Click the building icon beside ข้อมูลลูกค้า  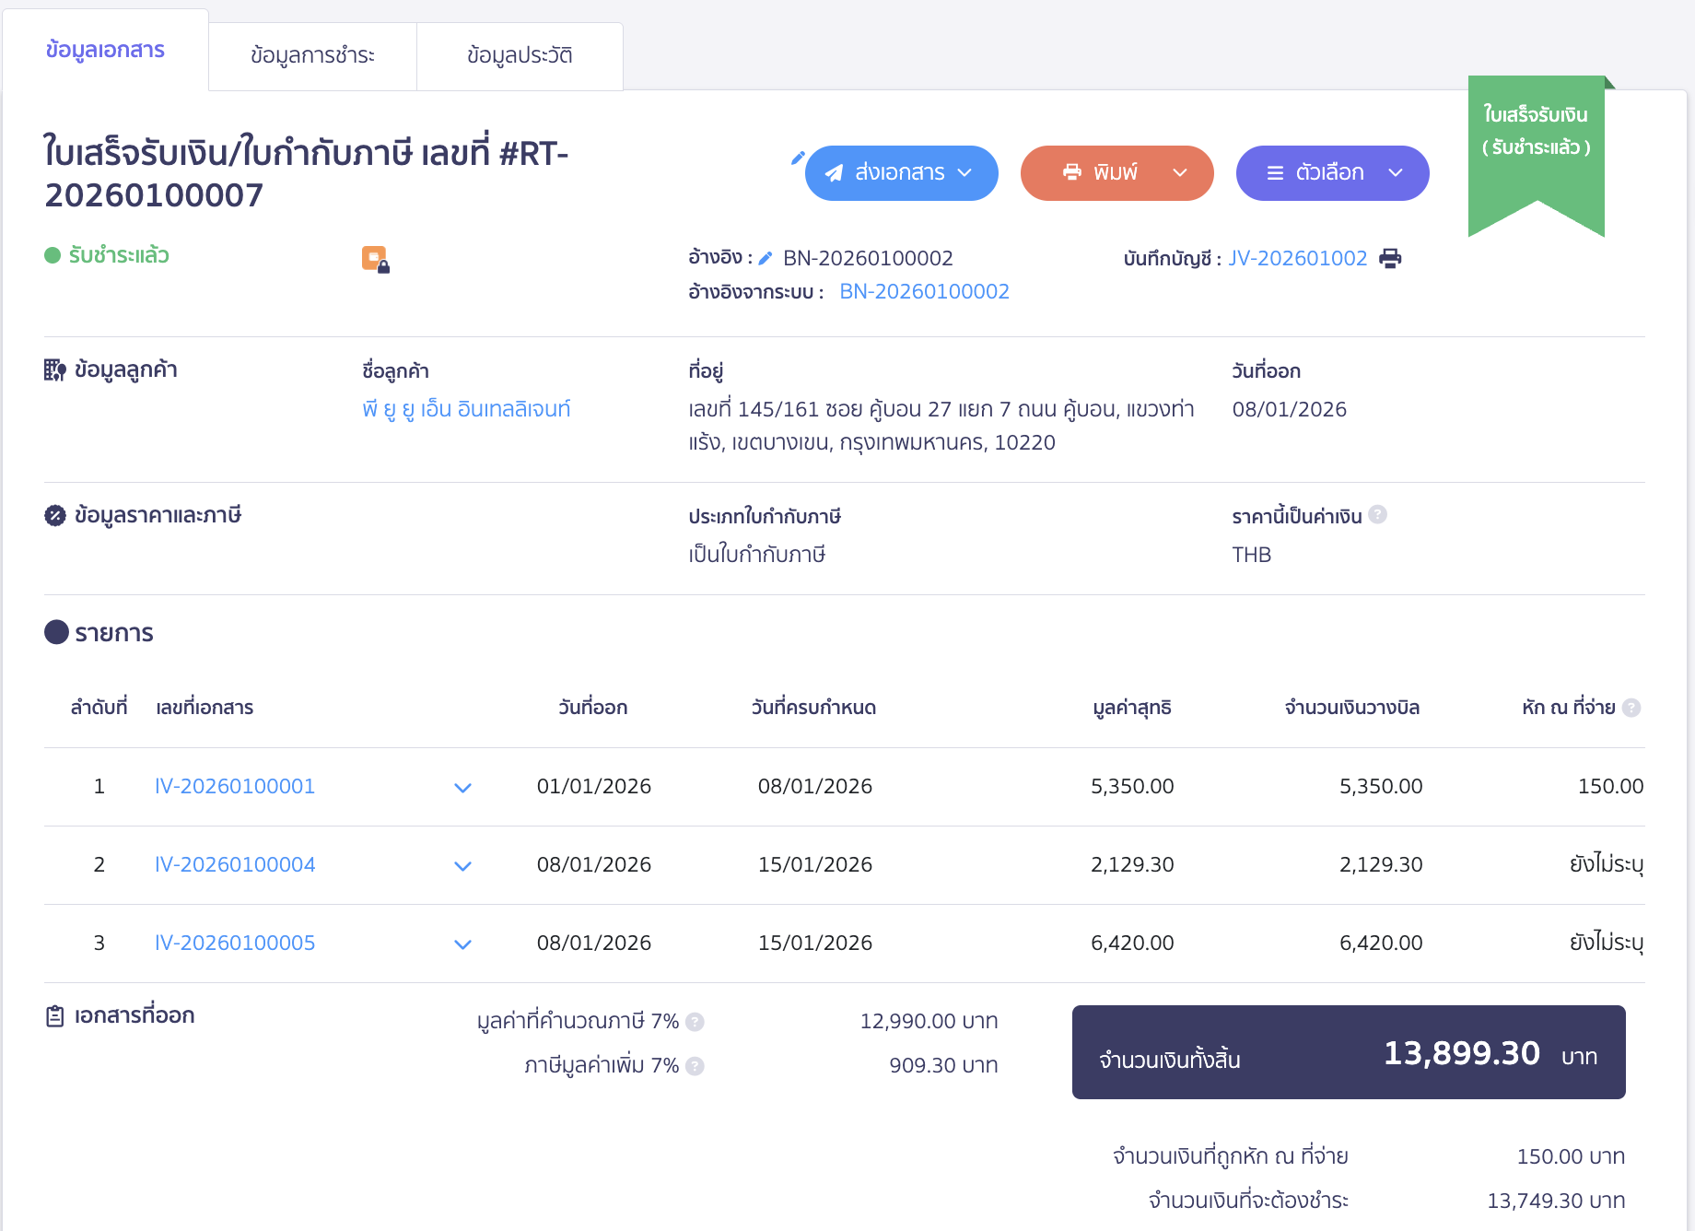pyautogui.click(x=56, y=369)
